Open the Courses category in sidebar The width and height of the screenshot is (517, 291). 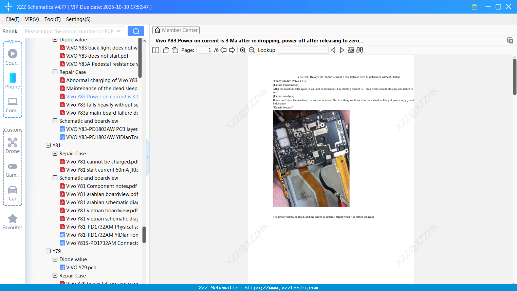(13, 57)
